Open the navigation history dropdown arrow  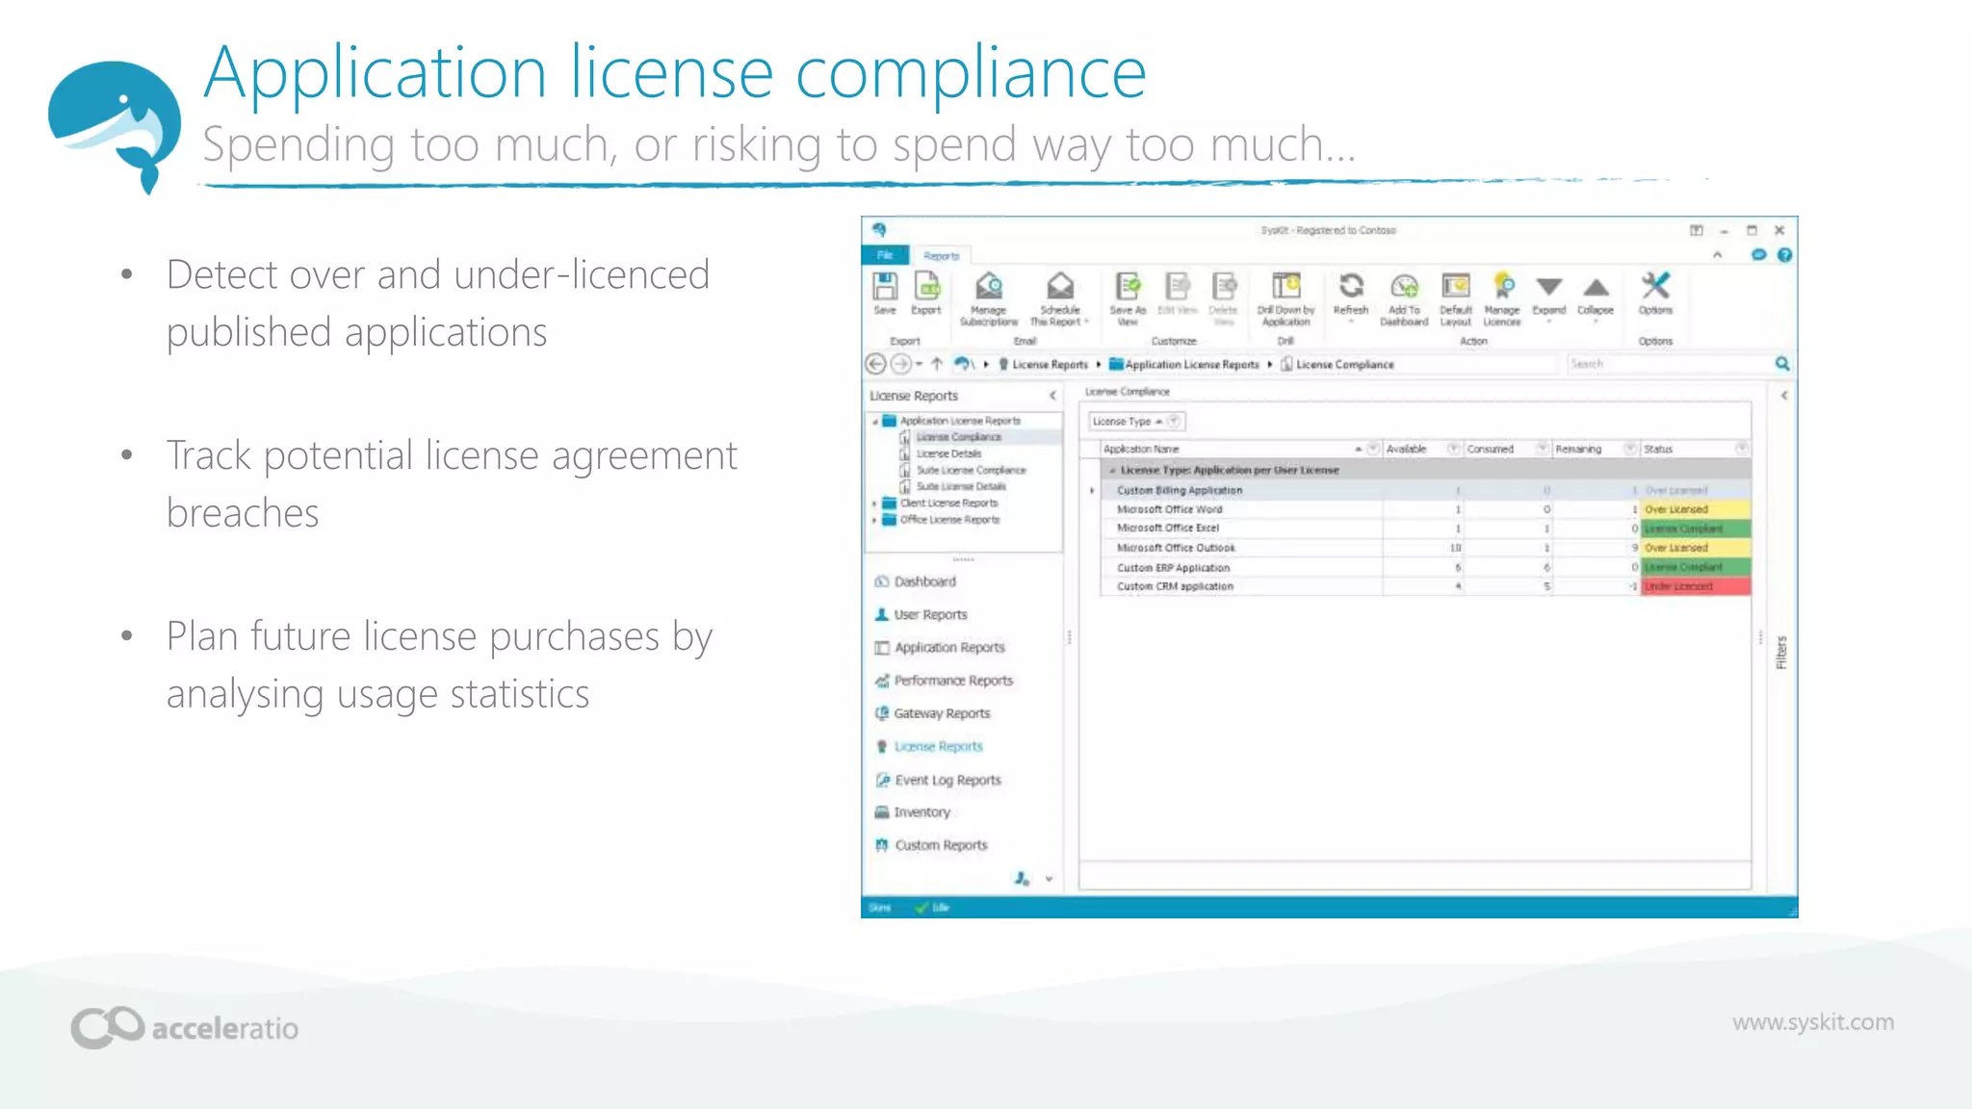click(919, 364)
